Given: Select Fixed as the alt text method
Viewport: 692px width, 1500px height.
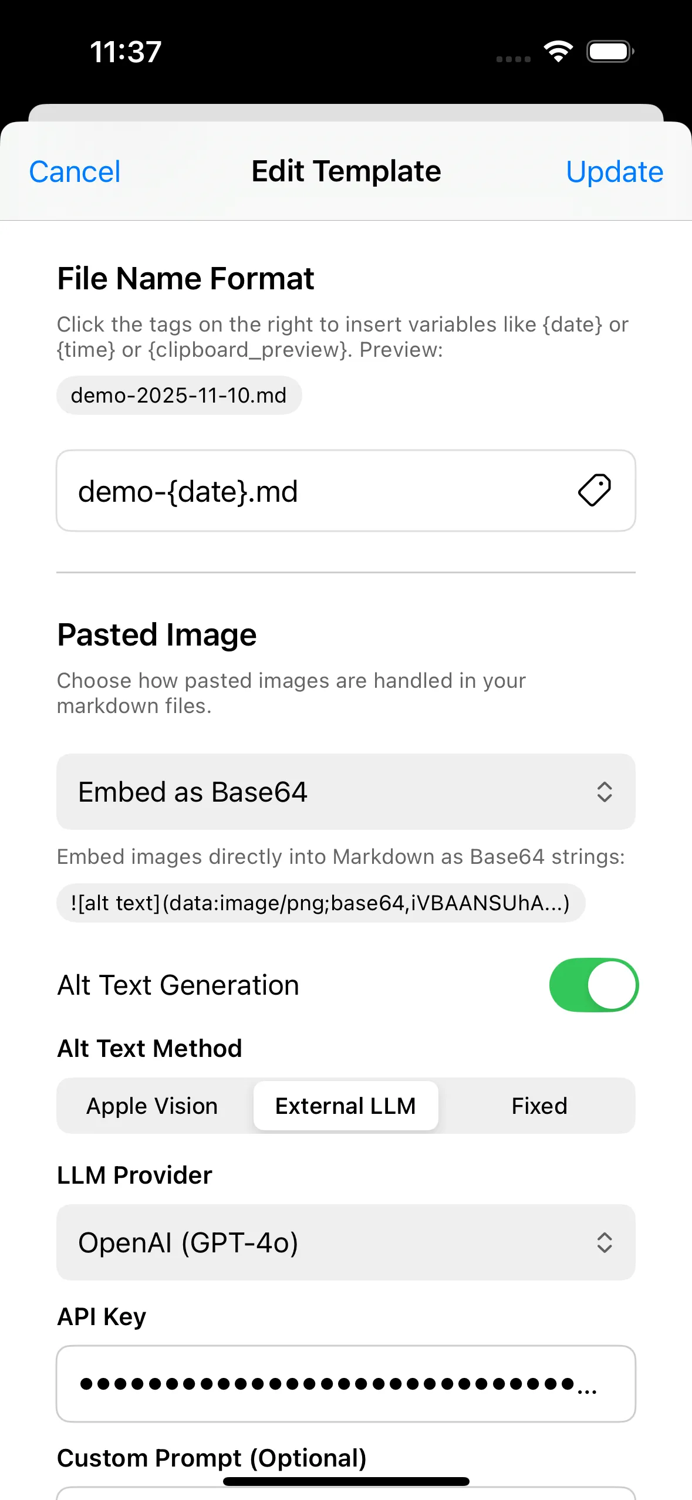Looking at the screenshot, I should 539,1106.
